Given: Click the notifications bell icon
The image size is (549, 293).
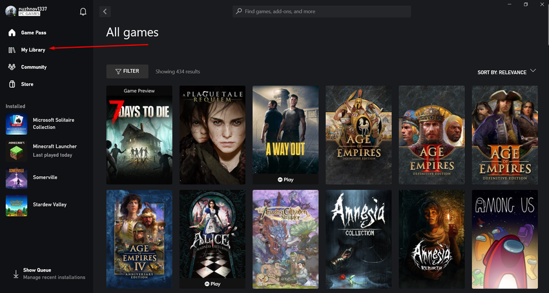Looking at the screenshot, I should [x=83, y=12].
